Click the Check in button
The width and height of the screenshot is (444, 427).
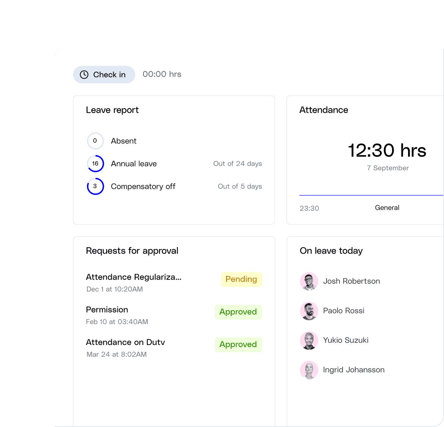(x=104, y=75)
